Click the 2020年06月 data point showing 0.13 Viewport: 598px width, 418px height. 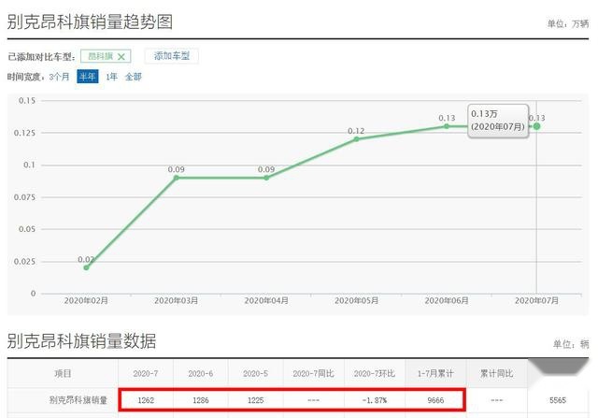[x=447, y=126]
